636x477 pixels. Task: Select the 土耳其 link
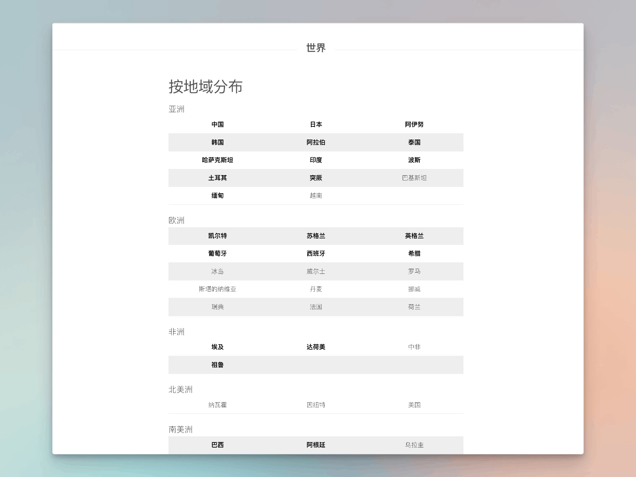pyautogui.click(x=217, y=178)
